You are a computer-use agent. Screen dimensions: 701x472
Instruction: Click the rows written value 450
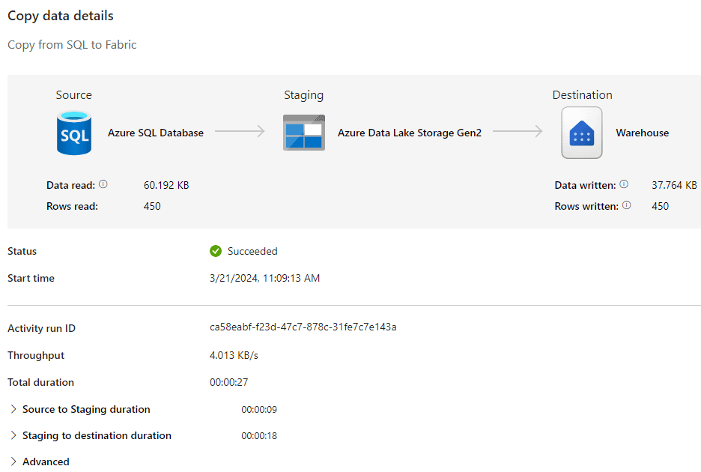[x=661, y=206]
